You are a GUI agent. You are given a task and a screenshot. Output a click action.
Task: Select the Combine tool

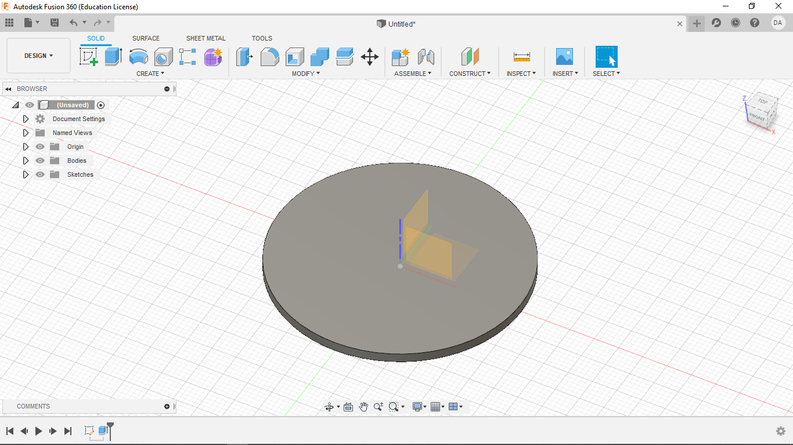(x=319, y=57)
